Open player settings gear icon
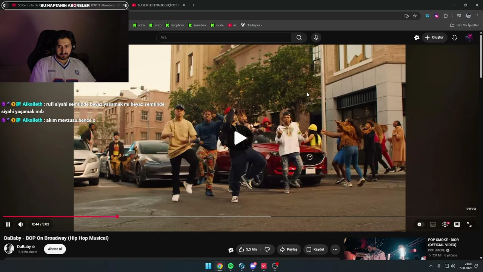The width and height of the screenshot is (483, 272). pos(445,224)
